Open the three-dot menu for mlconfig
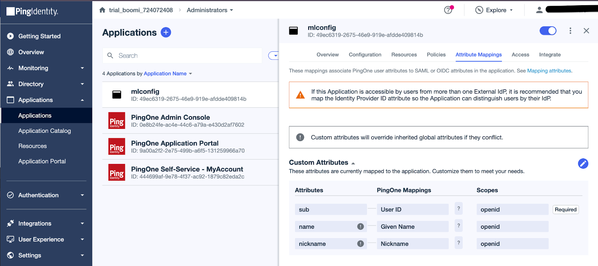598x266 pixels. coord(570,31)
